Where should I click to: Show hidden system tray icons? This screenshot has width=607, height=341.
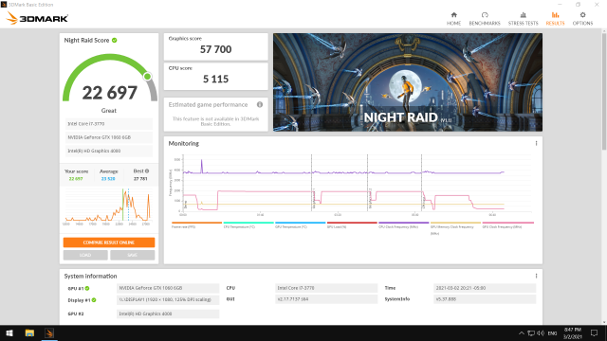[522, 333]
